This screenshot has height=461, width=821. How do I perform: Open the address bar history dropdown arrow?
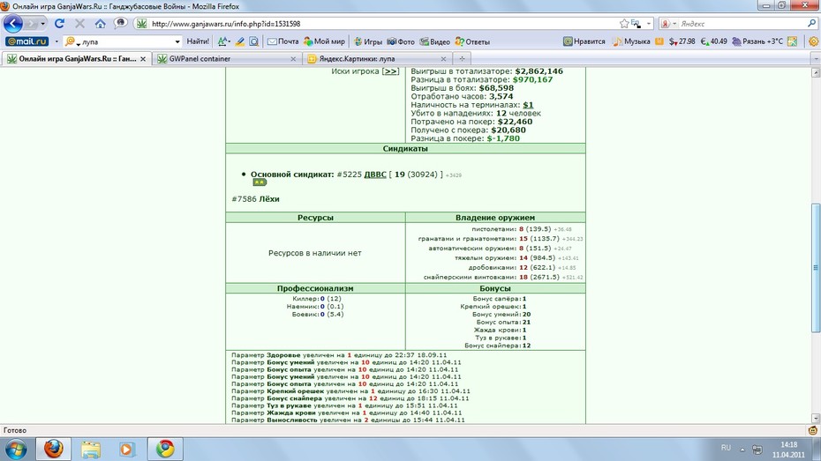pyautogui.click(x=649, y=24)
